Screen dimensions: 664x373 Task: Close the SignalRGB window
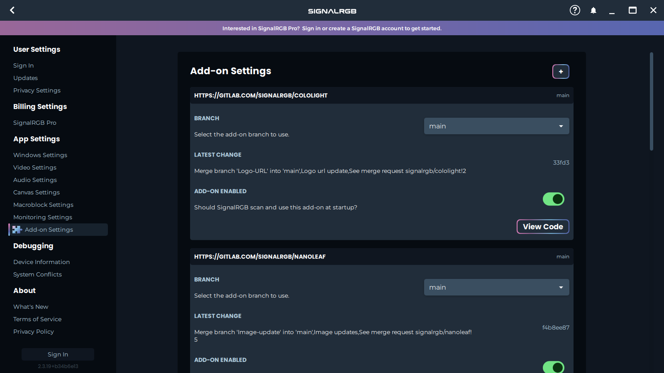(x=653, y=10)
